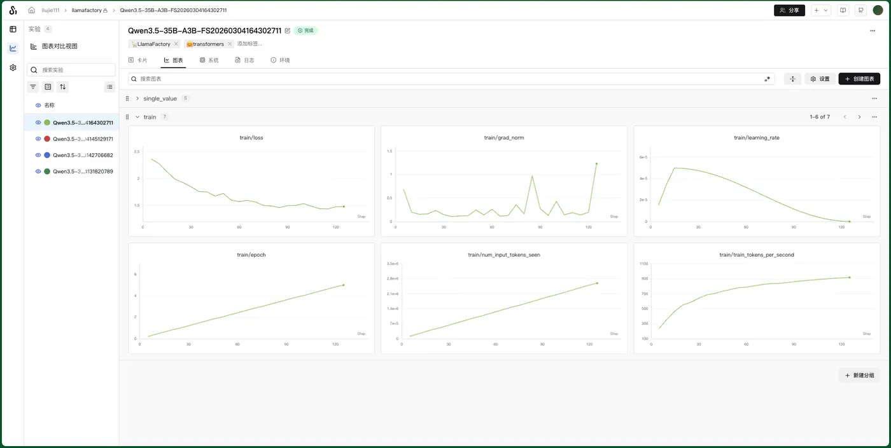891x448 pixels.
Task: Switch to the 系统 tab
Action: (x=209, y=60)
